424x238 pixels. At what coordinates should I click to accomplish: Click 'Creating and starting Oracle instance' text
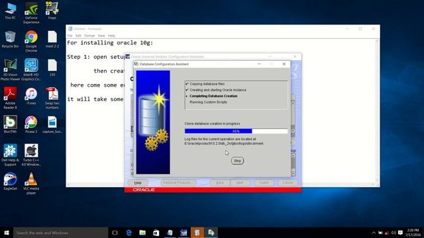[218, 90]
